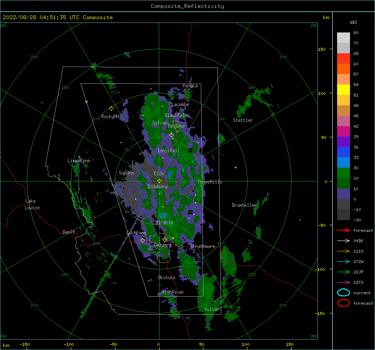Select the slate 0-10 dBZ swatch

(343, 194)
